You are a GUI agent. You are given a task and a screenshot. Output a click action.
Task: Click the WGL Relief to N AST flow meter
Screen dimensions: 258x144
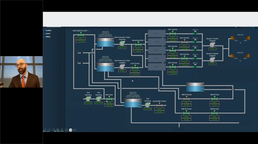tap(81, 34)
